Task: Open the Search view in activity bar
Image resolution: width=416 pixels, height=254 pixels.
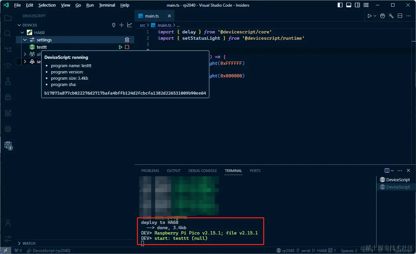Action: point(8,33)
